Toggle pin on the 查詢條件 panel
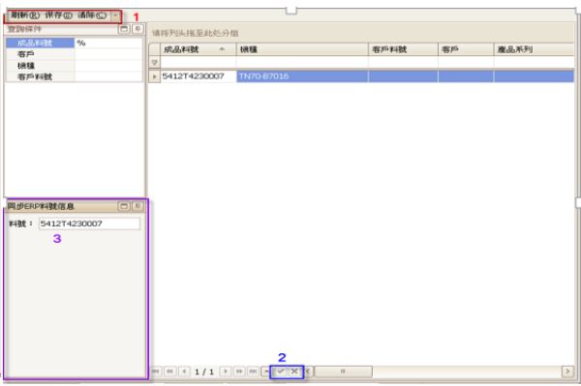The height and width of the screenshot is (386, 581). (x=138, y=29)
